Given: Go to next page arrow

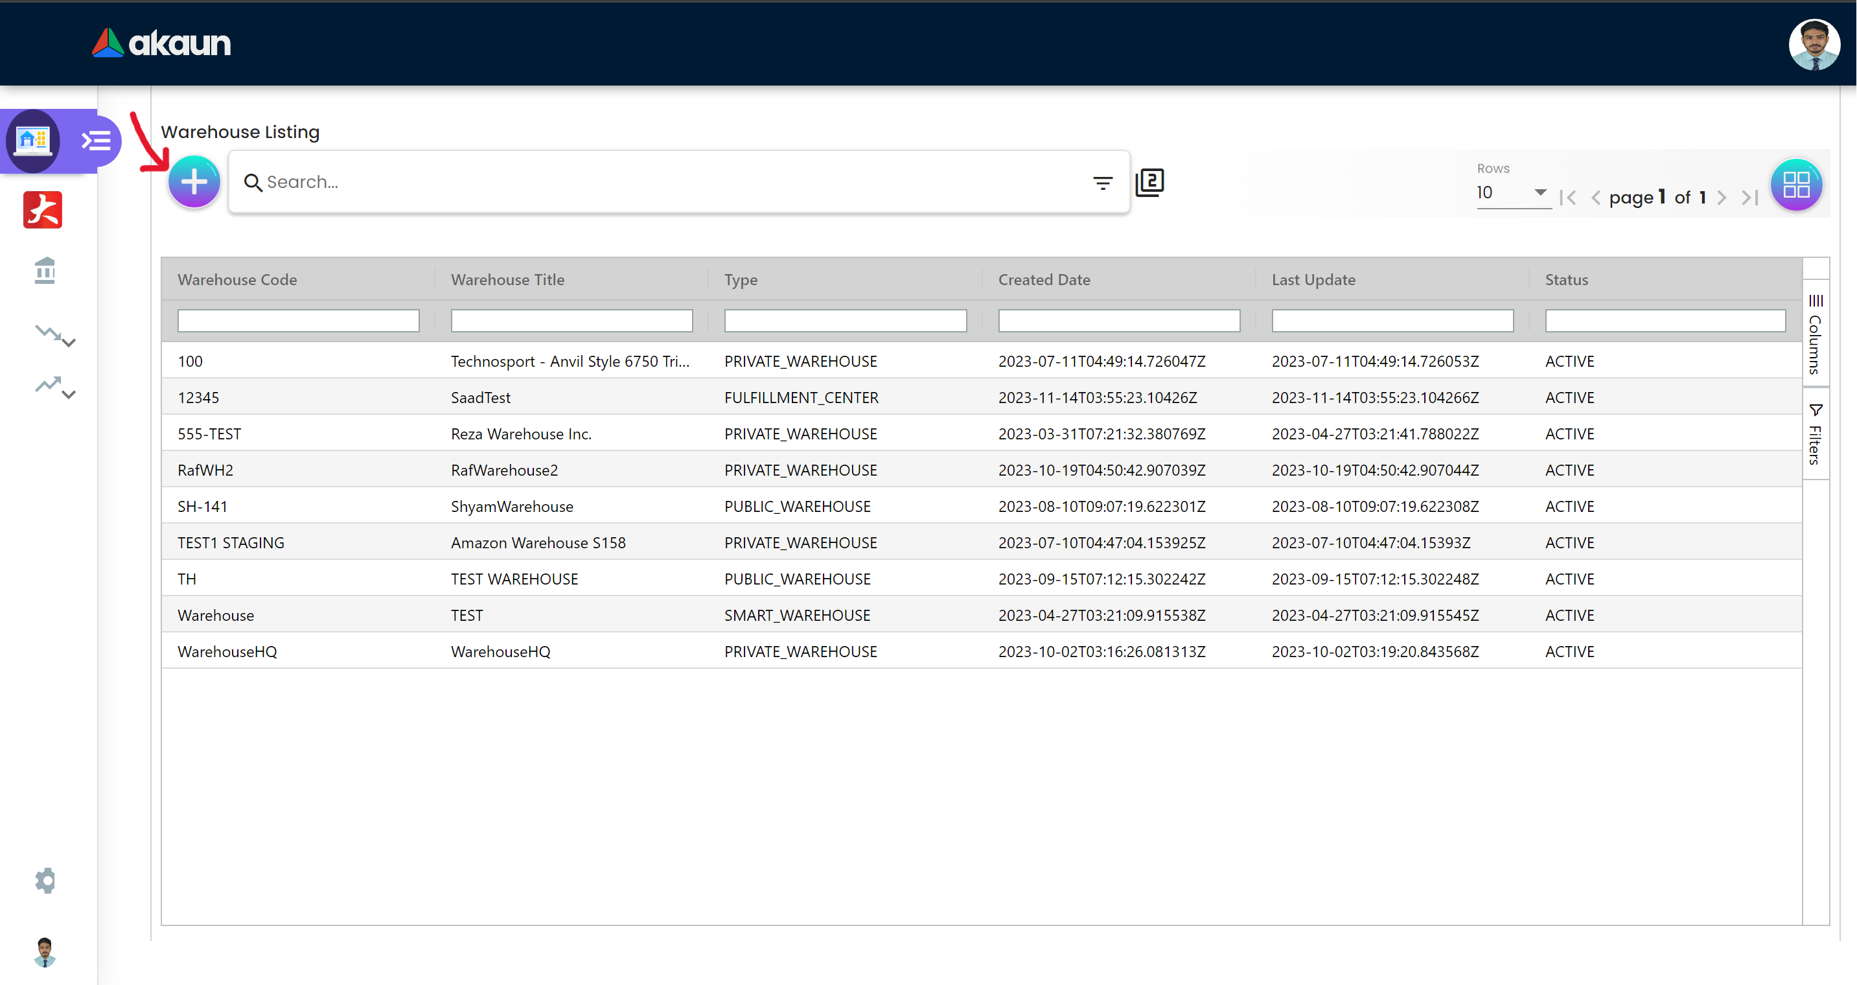Looking at the screenshot, I should [x=1722, y=198].
